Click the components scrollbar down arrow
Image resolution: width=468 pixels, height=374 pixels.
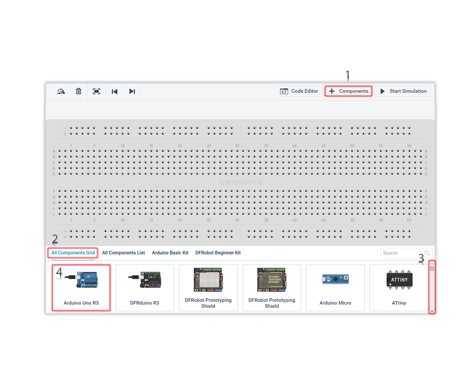(432, 311)
